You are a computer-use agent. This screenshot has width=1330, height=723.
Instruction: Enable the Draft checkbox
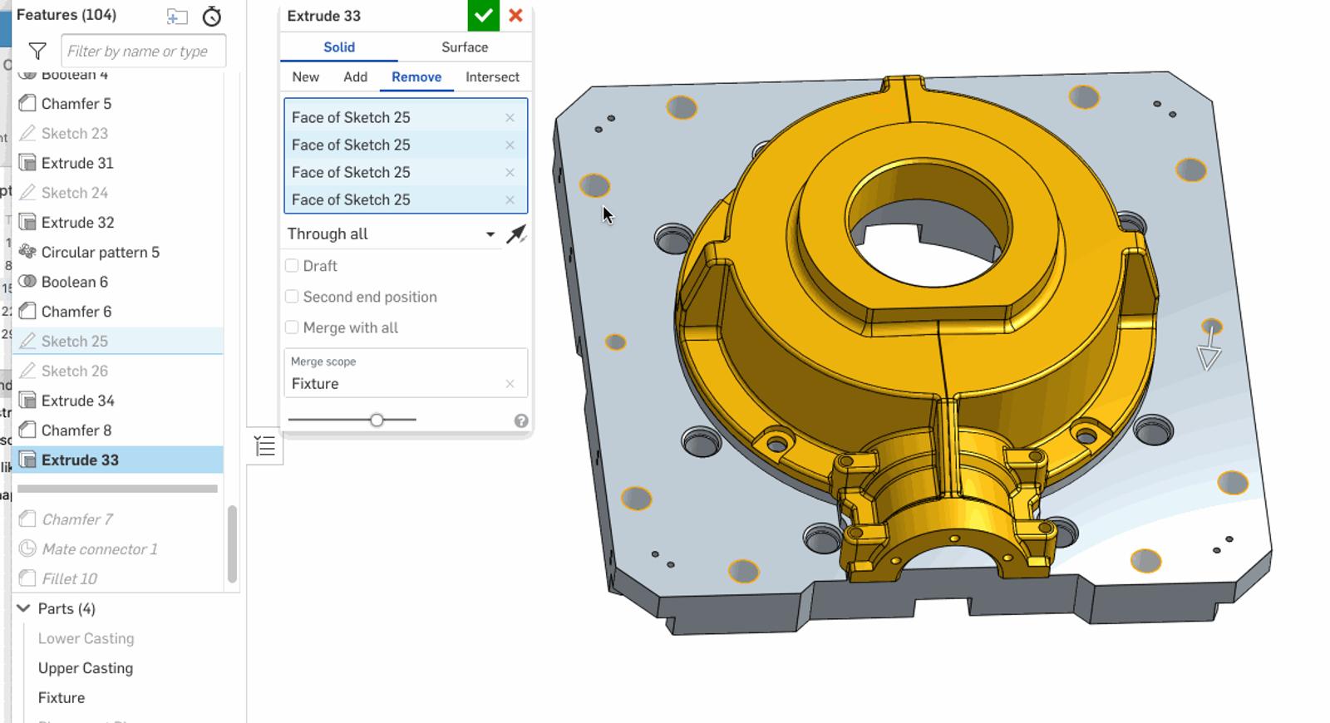[x=292, y=266]
